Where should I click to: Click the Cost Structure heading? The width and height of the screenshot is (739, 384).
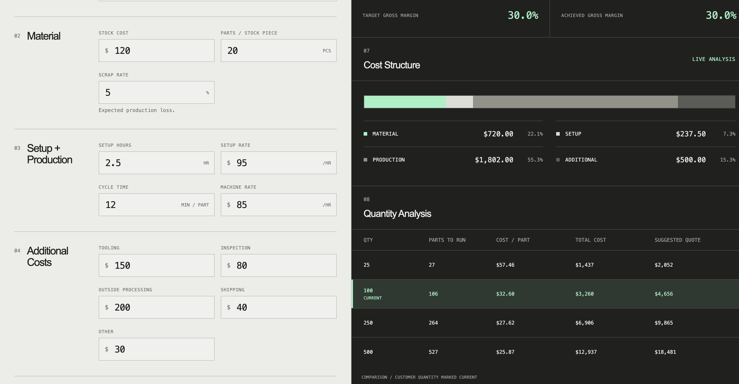coord(392,65)
